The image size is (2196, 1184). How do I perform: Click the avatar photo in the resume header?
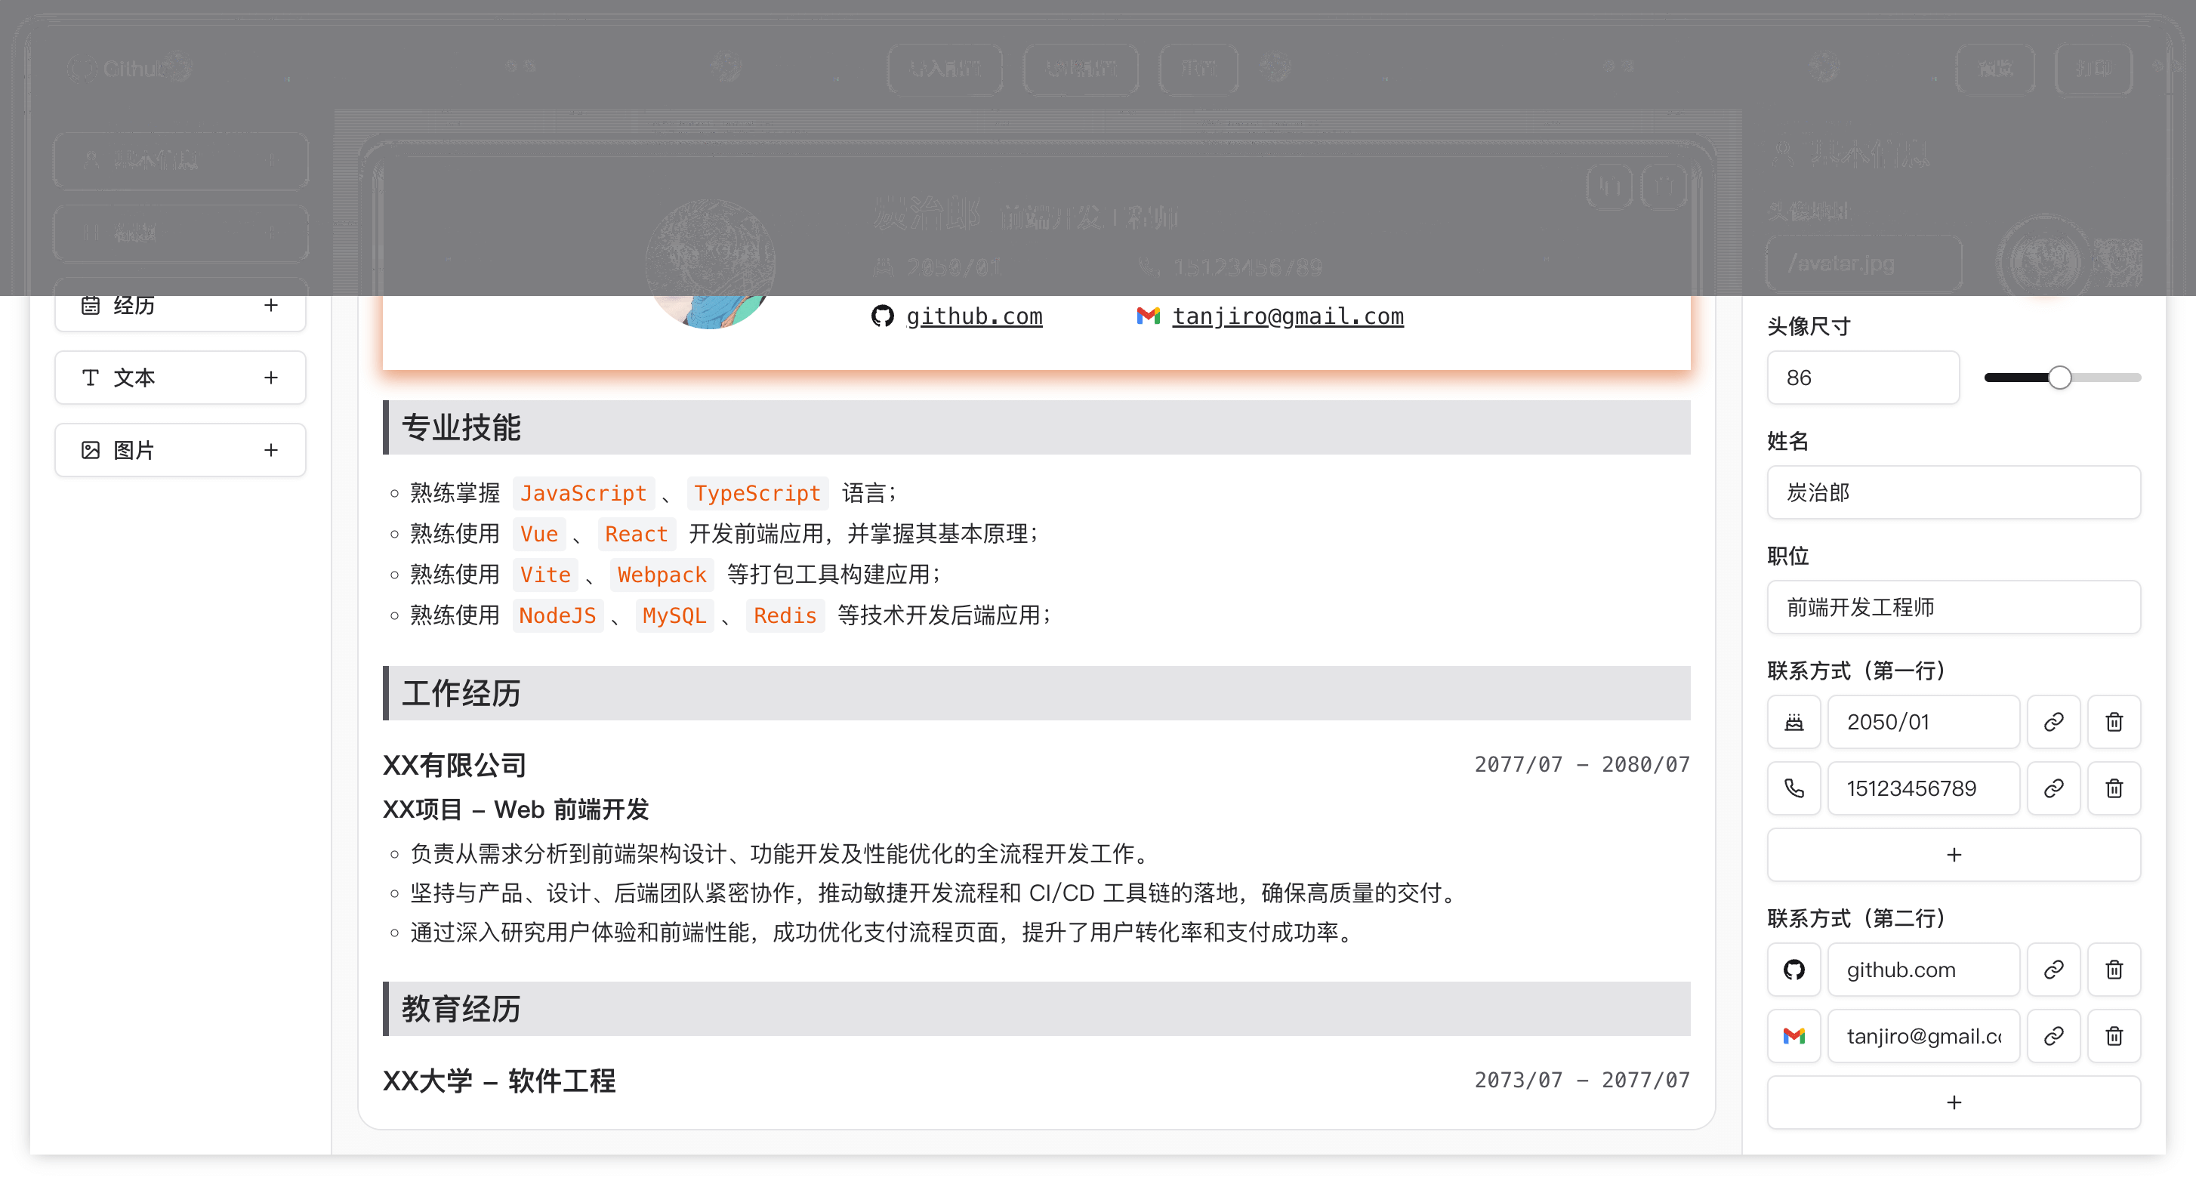[710, 264]
